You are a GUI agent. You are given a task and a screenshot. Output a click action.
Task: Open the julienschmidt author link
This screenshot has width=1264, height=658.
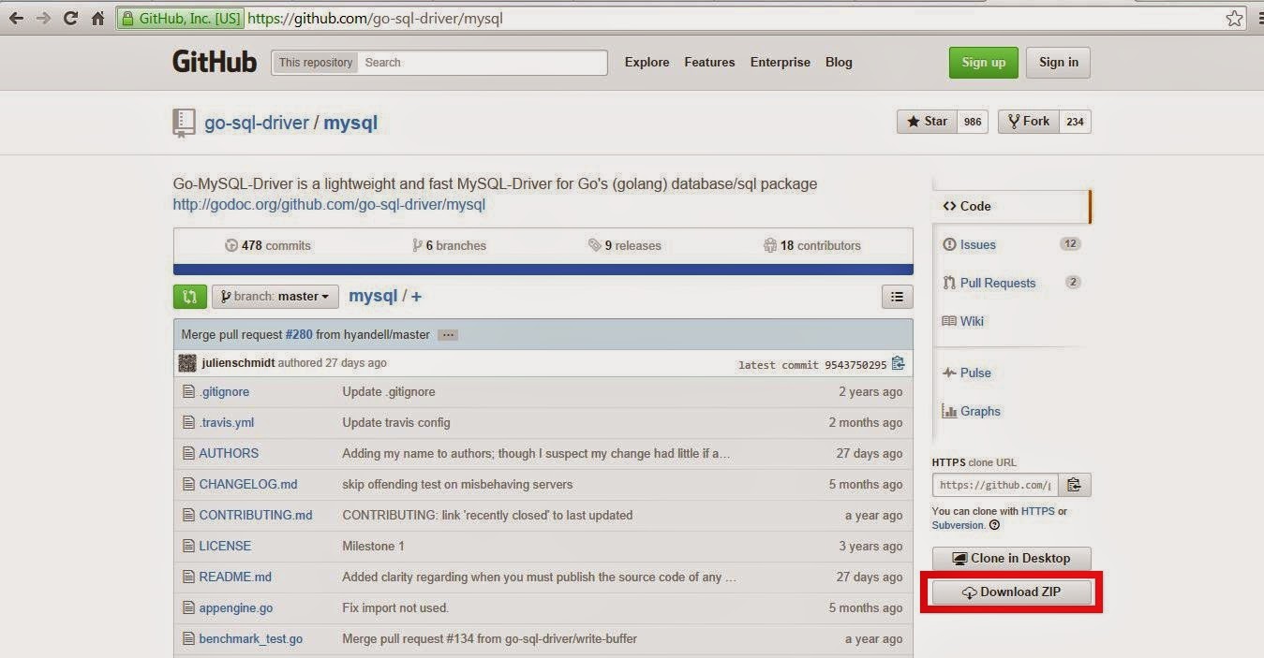pyautogui.click(x=239, y=363)
